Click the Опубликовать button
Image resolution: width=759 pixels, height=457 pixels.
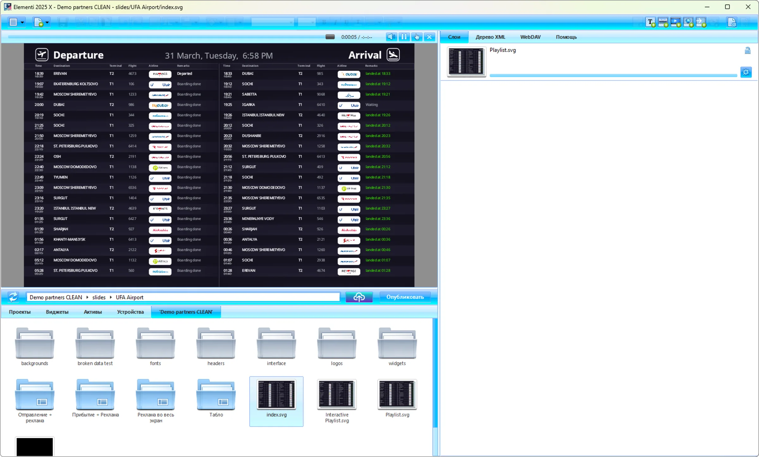tap(405, 297)
